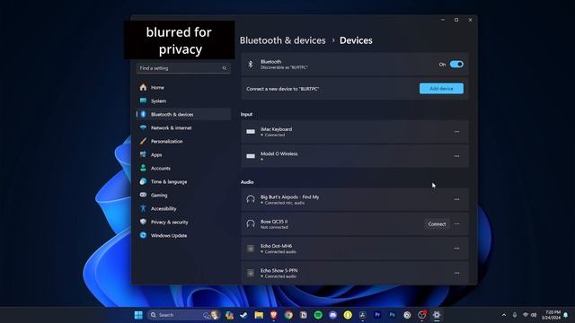This screenshot has height=323, width=575.
Task: Open Brave browser from the taskbar
Action: (x=273, y=315)
